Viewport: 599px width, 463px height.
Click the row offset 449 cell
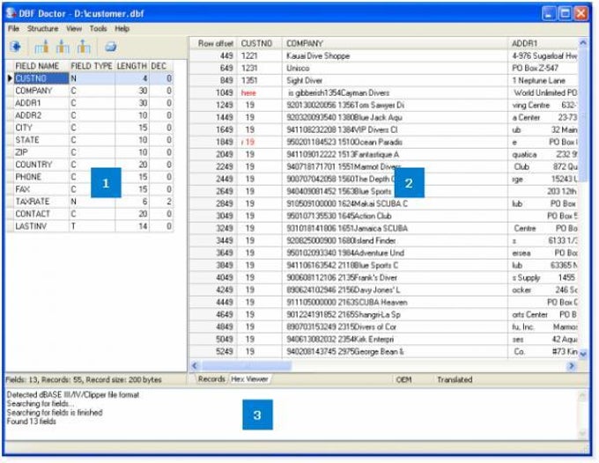(213, 55)
